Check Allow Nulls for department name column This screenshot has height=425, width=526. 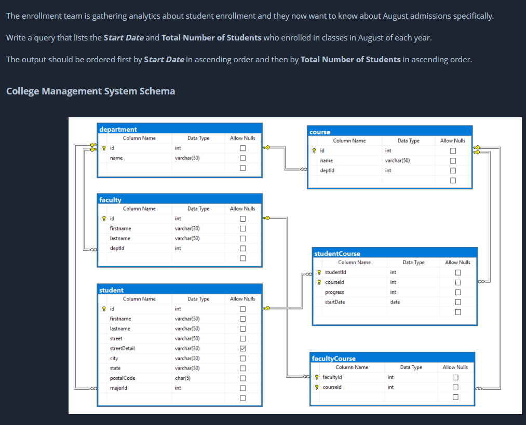click(242, 158)
